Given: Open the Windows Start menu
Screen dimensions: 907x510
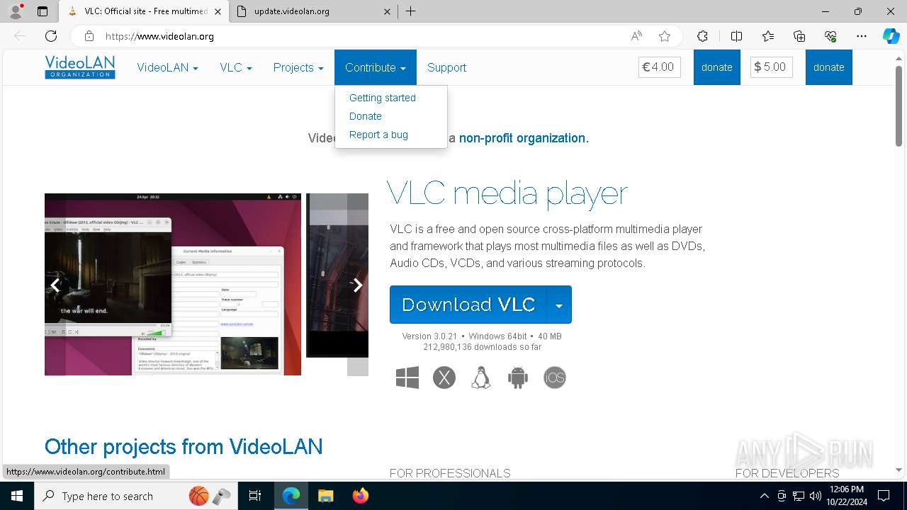Looking at the screenshot, I should tap(17, 496).
